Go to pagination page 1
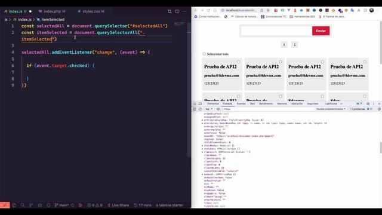The height and width of the screenshot is (215, 382). point(284,45)
